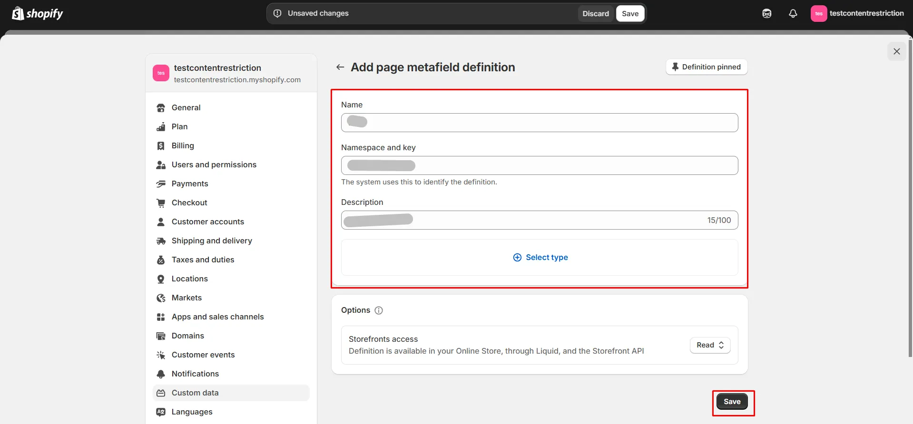Click the testcontentrestriction store header in sidebar
Screen dimensions: 913x424
231,73
